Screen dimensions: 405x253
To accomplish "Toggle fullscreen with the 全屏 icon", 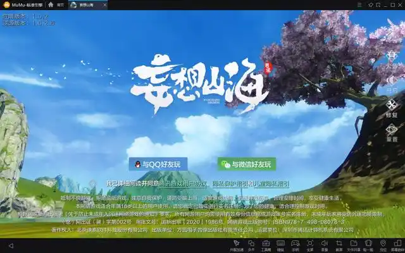I will [x=309, y=245].
